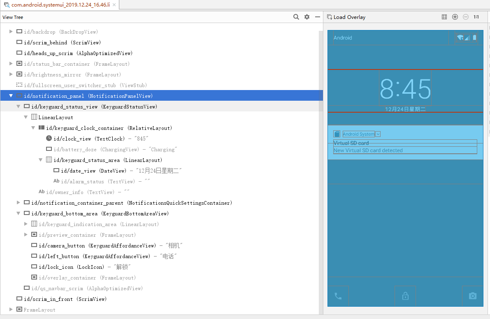Collapse id/keyguard_bottom_area node
Screen dimensions: 490x319
(19, 213)
